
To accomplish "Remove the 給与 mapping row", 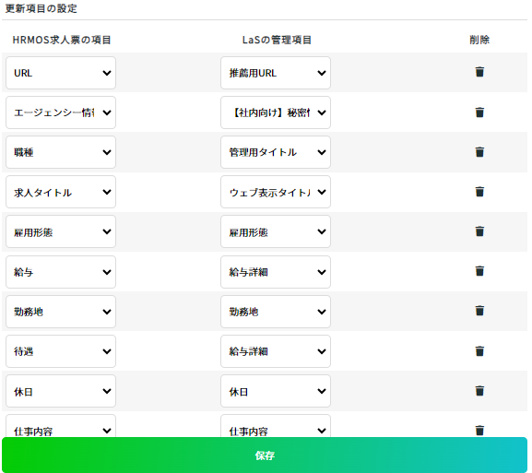I will point(479,271).
